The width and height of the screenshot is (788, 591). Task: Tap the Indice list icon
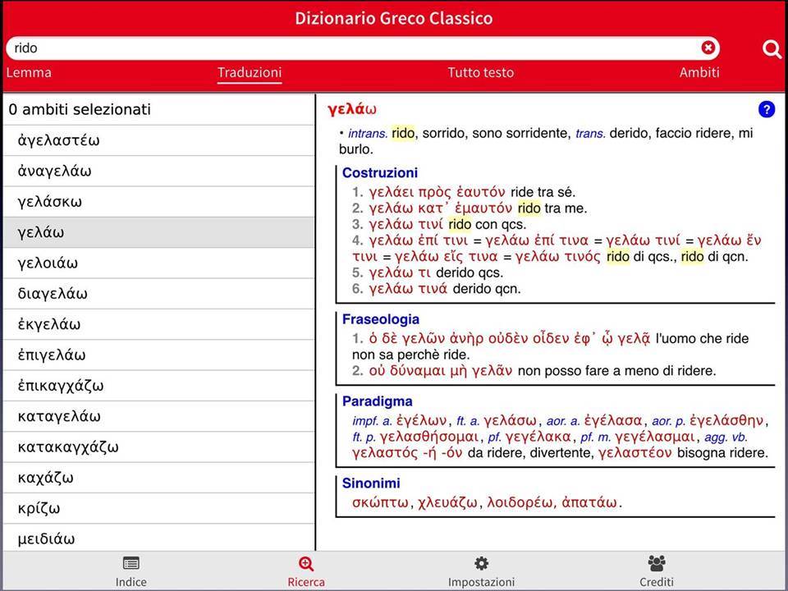click(x=131, y=563)
